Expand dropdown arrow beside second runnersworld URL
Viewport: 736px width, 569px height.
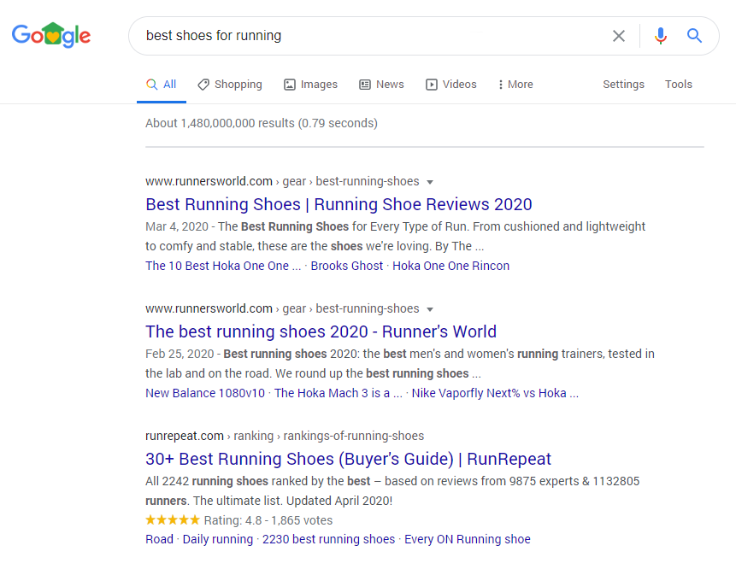[429, 309]
